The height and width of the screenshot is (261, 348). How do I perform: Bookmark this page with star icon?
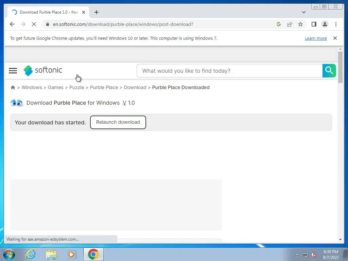coord(300,24)
